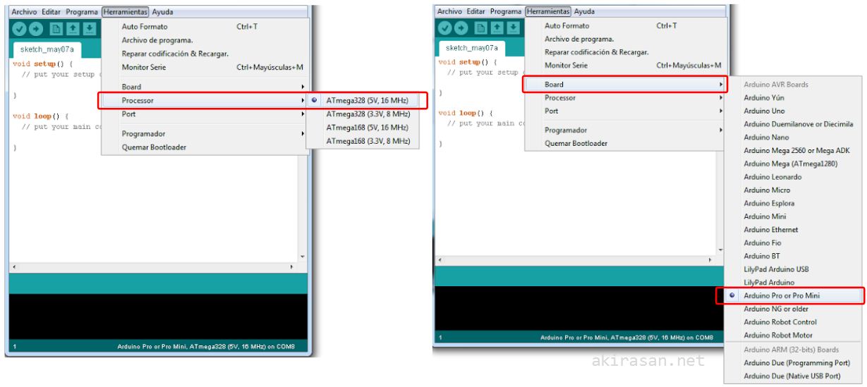Select Arduino Micro board

point(793,190)
